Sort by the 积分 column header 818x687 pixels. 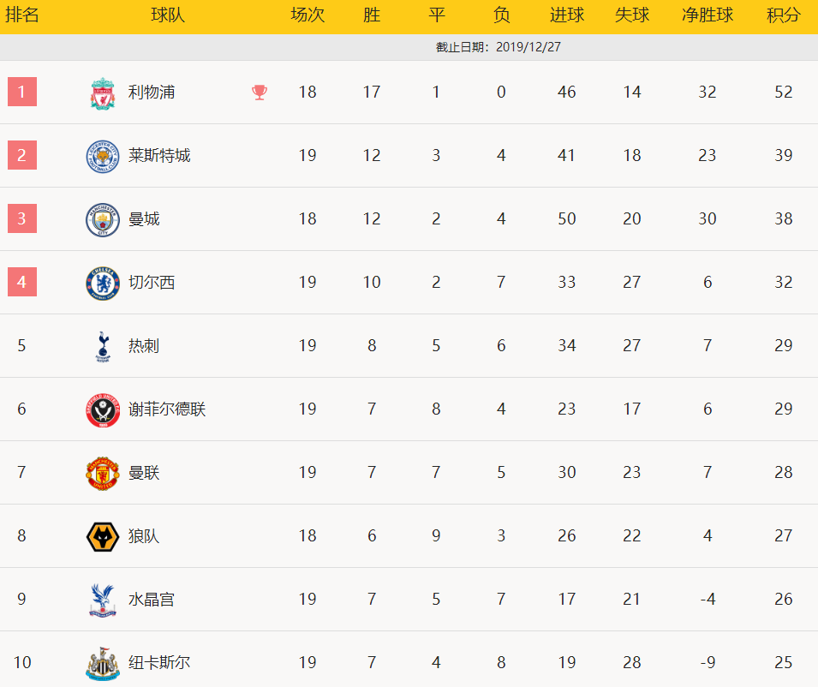[783, 15]
